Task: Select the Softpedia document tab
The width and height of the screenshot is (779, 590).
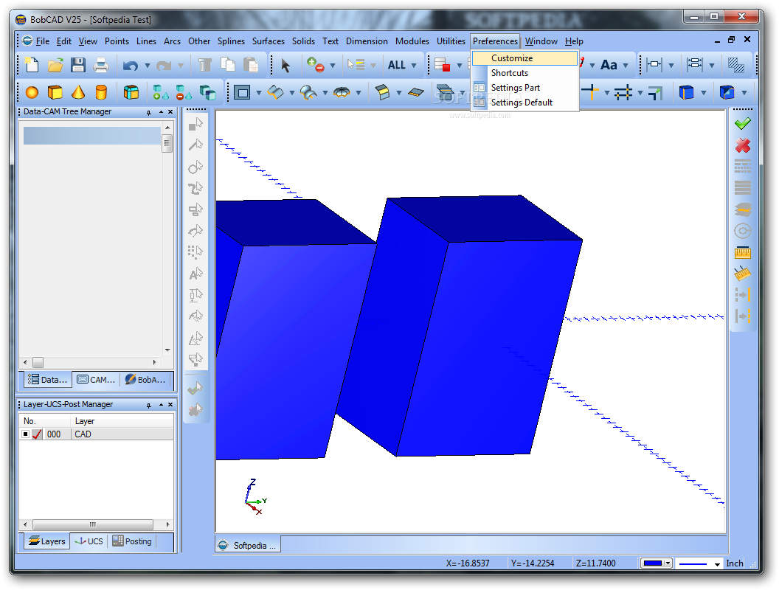Action: click(x=248, y=545)
